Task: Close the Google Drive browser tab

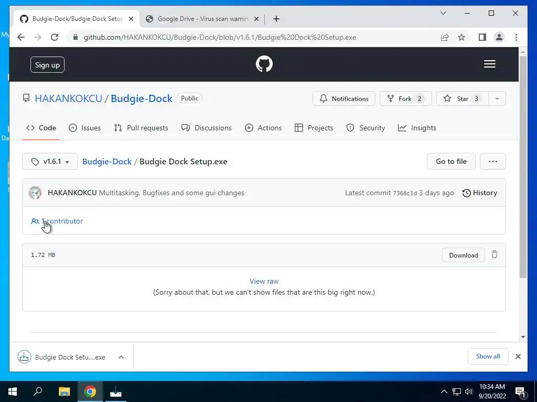Action: [x=256, y=19]
